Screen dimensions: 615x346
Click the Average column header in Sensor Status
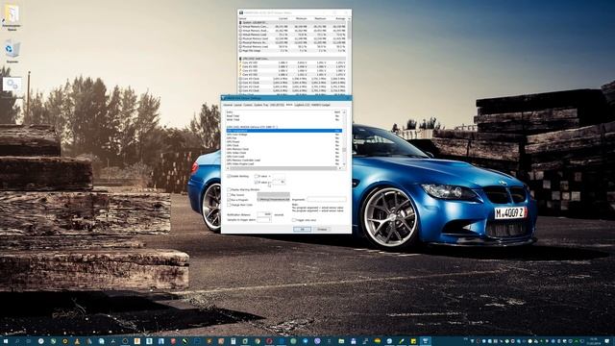[x=340, y=18]
